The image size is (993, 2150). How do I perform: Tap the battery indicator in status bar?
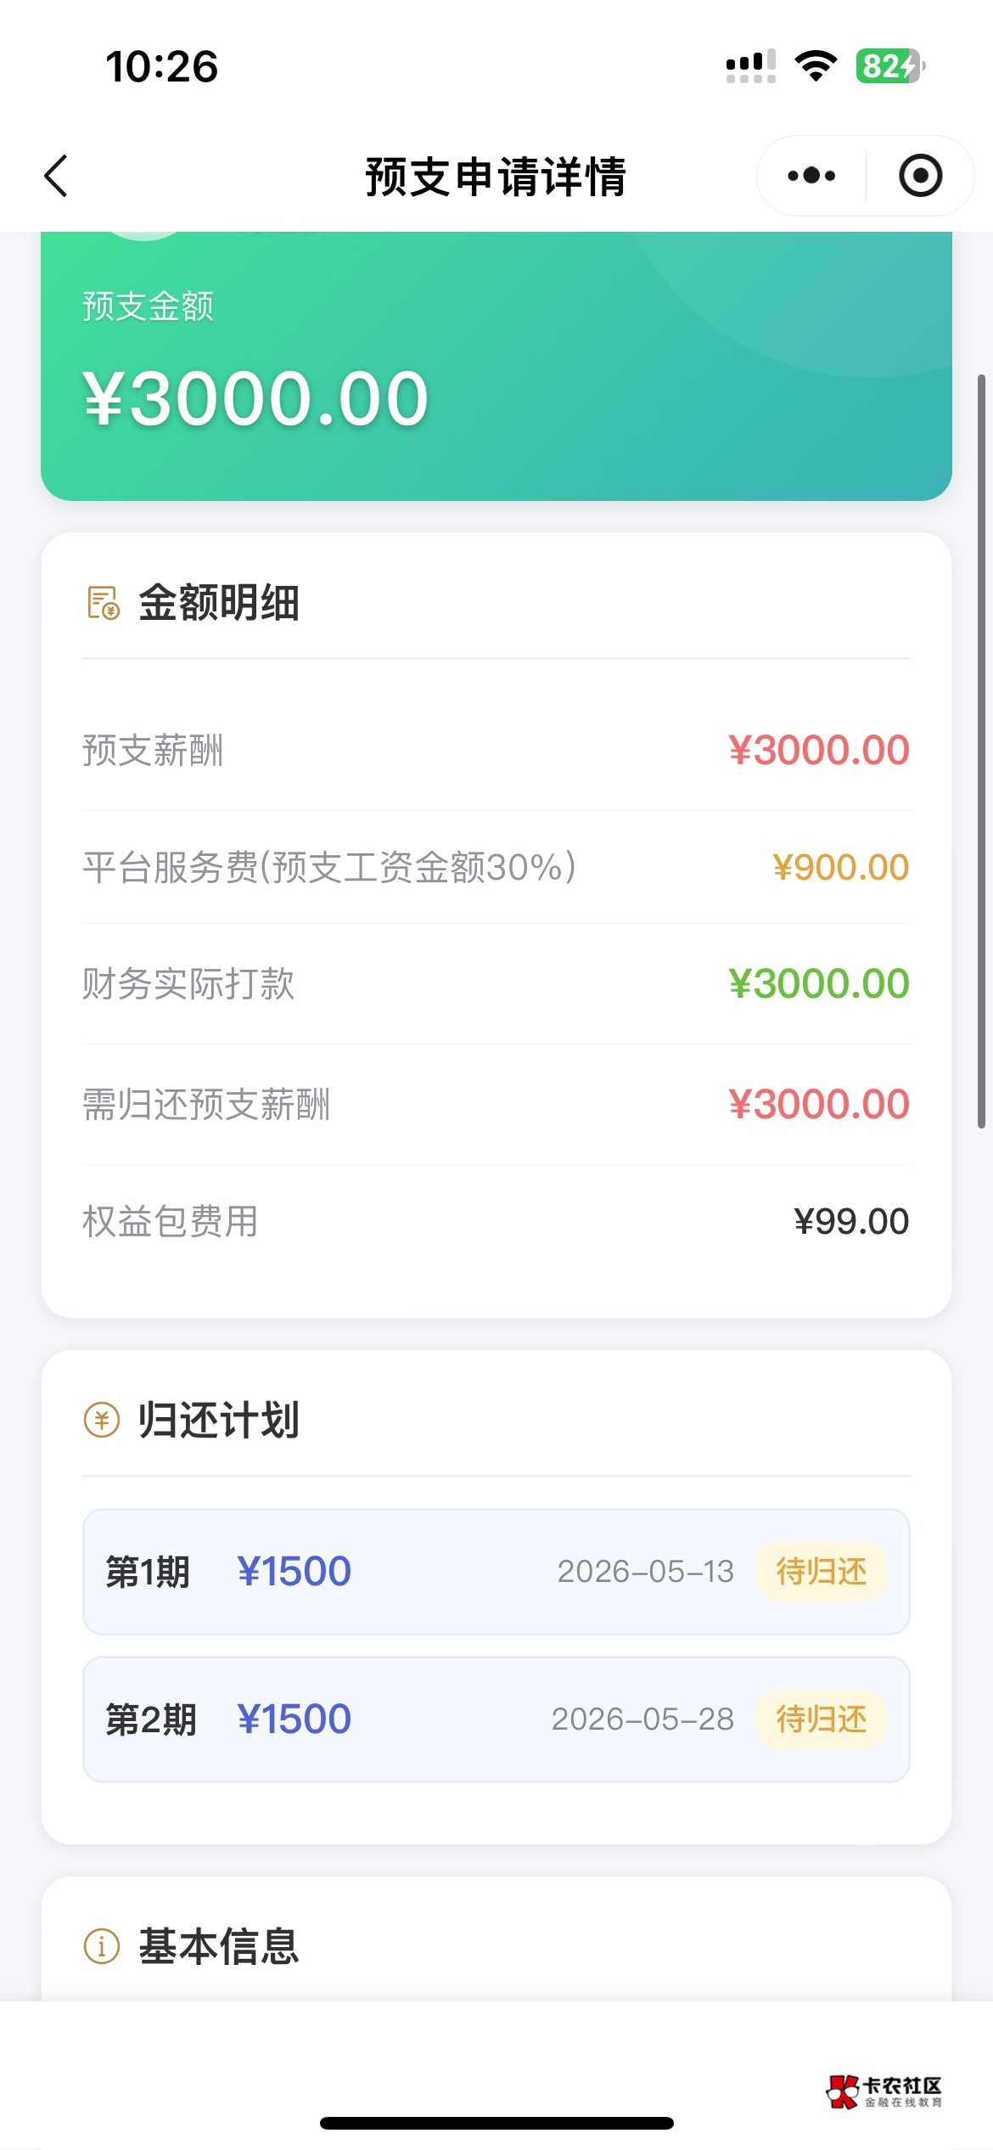coord(889,66)
